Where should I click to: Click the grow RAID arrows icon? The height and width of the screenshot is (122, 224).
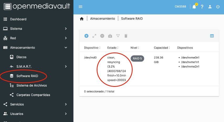(x=94, y=36)
